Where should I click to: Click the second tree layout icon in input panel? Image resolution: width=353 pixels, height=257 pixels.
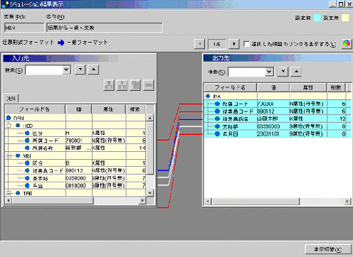click(x=122, y=85)
